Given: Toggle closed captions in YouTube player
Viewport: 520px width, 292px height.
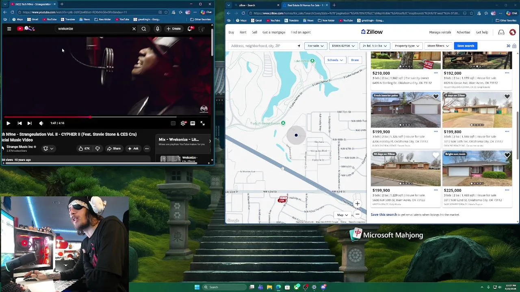Looking at the screenshot, I should (x=173, y=123).
